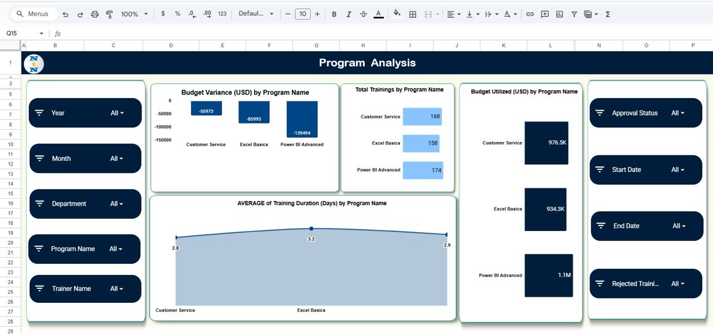The image size is (713, 334).
Task: Click the Functions sigma icon
Action: tap(608, 14)
